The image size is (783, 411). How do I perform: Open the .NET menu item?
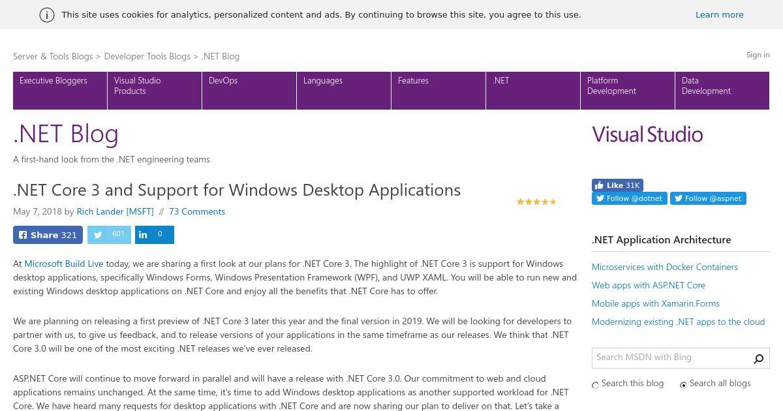(x=533, y=91)
